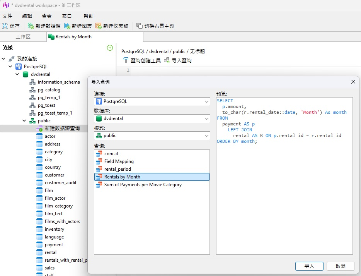Click the category table icon
This screenshot has width=361, height=276.
click(39, 152)
